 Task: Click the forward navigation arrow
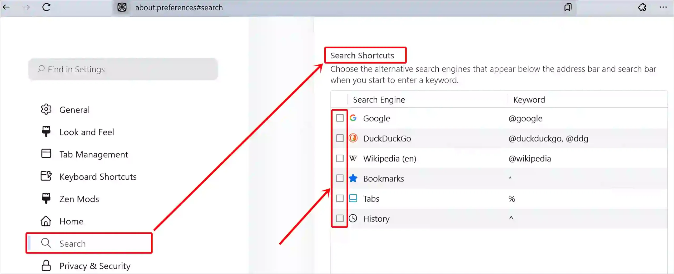[26, 7]
